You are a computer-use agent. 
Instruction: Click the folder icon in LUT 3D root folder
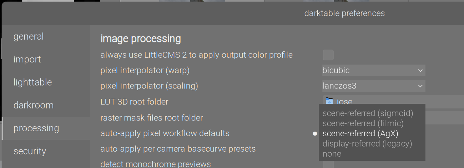click(x=329, y=102)
